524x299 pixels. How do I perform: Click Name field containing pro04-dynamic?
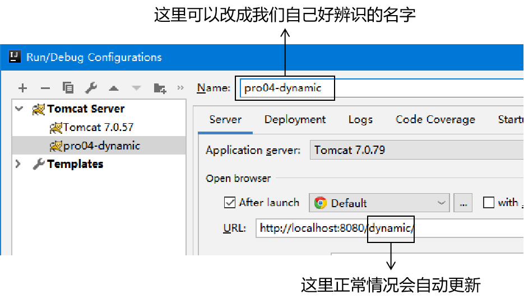coord(381,88)
